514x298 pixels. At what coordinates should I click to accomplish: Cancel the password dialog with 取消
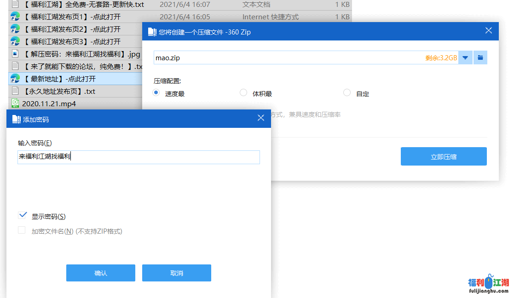coord(176,273)
